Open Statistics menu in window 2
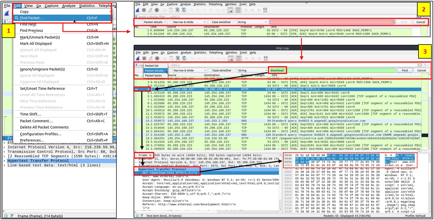This screenshot has height=220, width=434. [x=200, y=4]
